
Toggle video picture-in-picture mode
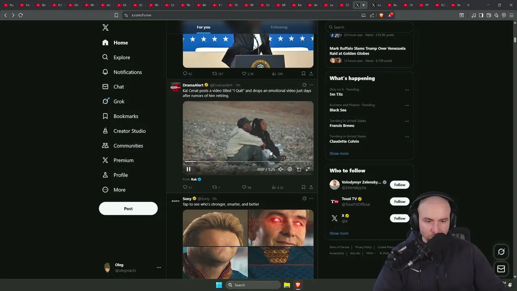299,169
